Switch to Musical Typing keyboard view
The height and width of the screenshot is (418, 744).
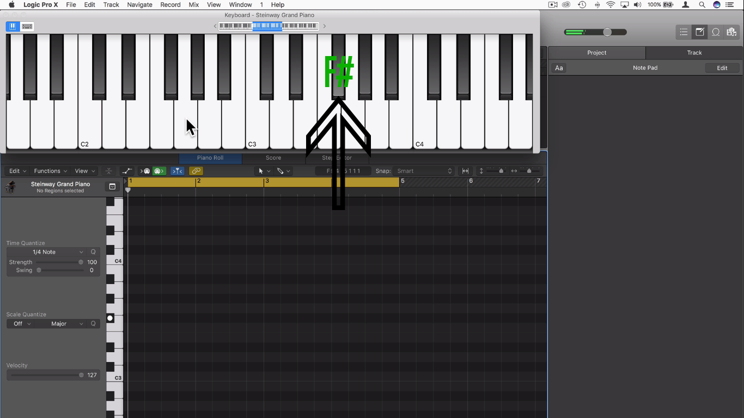click(x=27, y=26)
